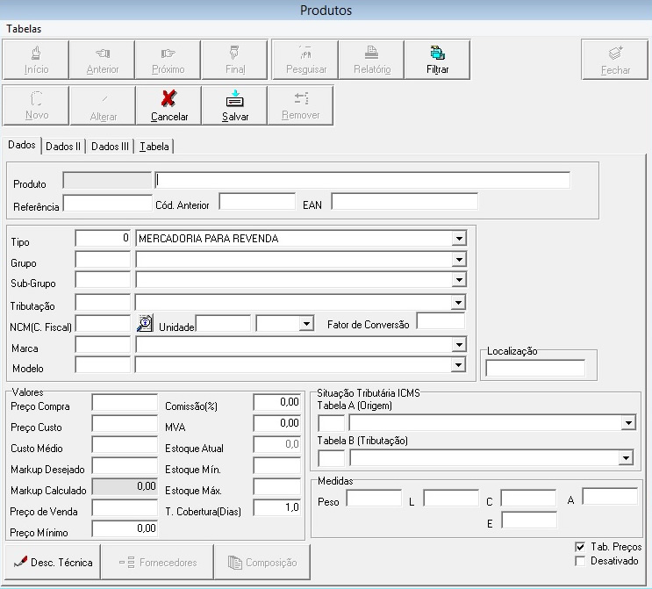
Task: Enable the Desativado checkbox
Action: [580, 561]
